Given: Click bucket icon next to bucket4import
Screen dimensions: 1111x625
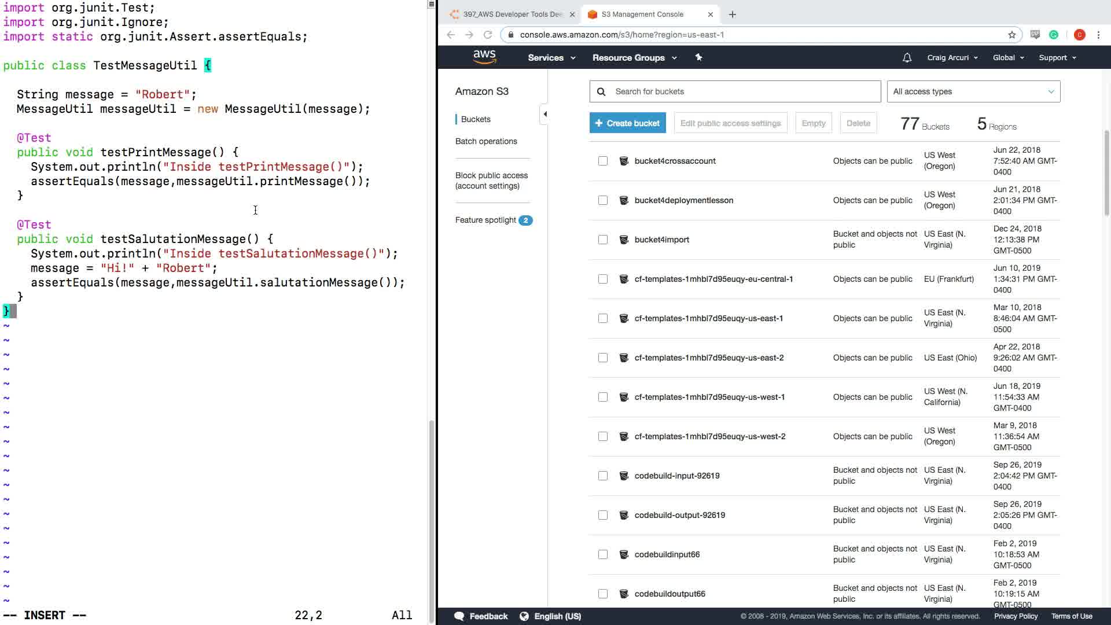Looking at the screenshot, I should point(624,240).
